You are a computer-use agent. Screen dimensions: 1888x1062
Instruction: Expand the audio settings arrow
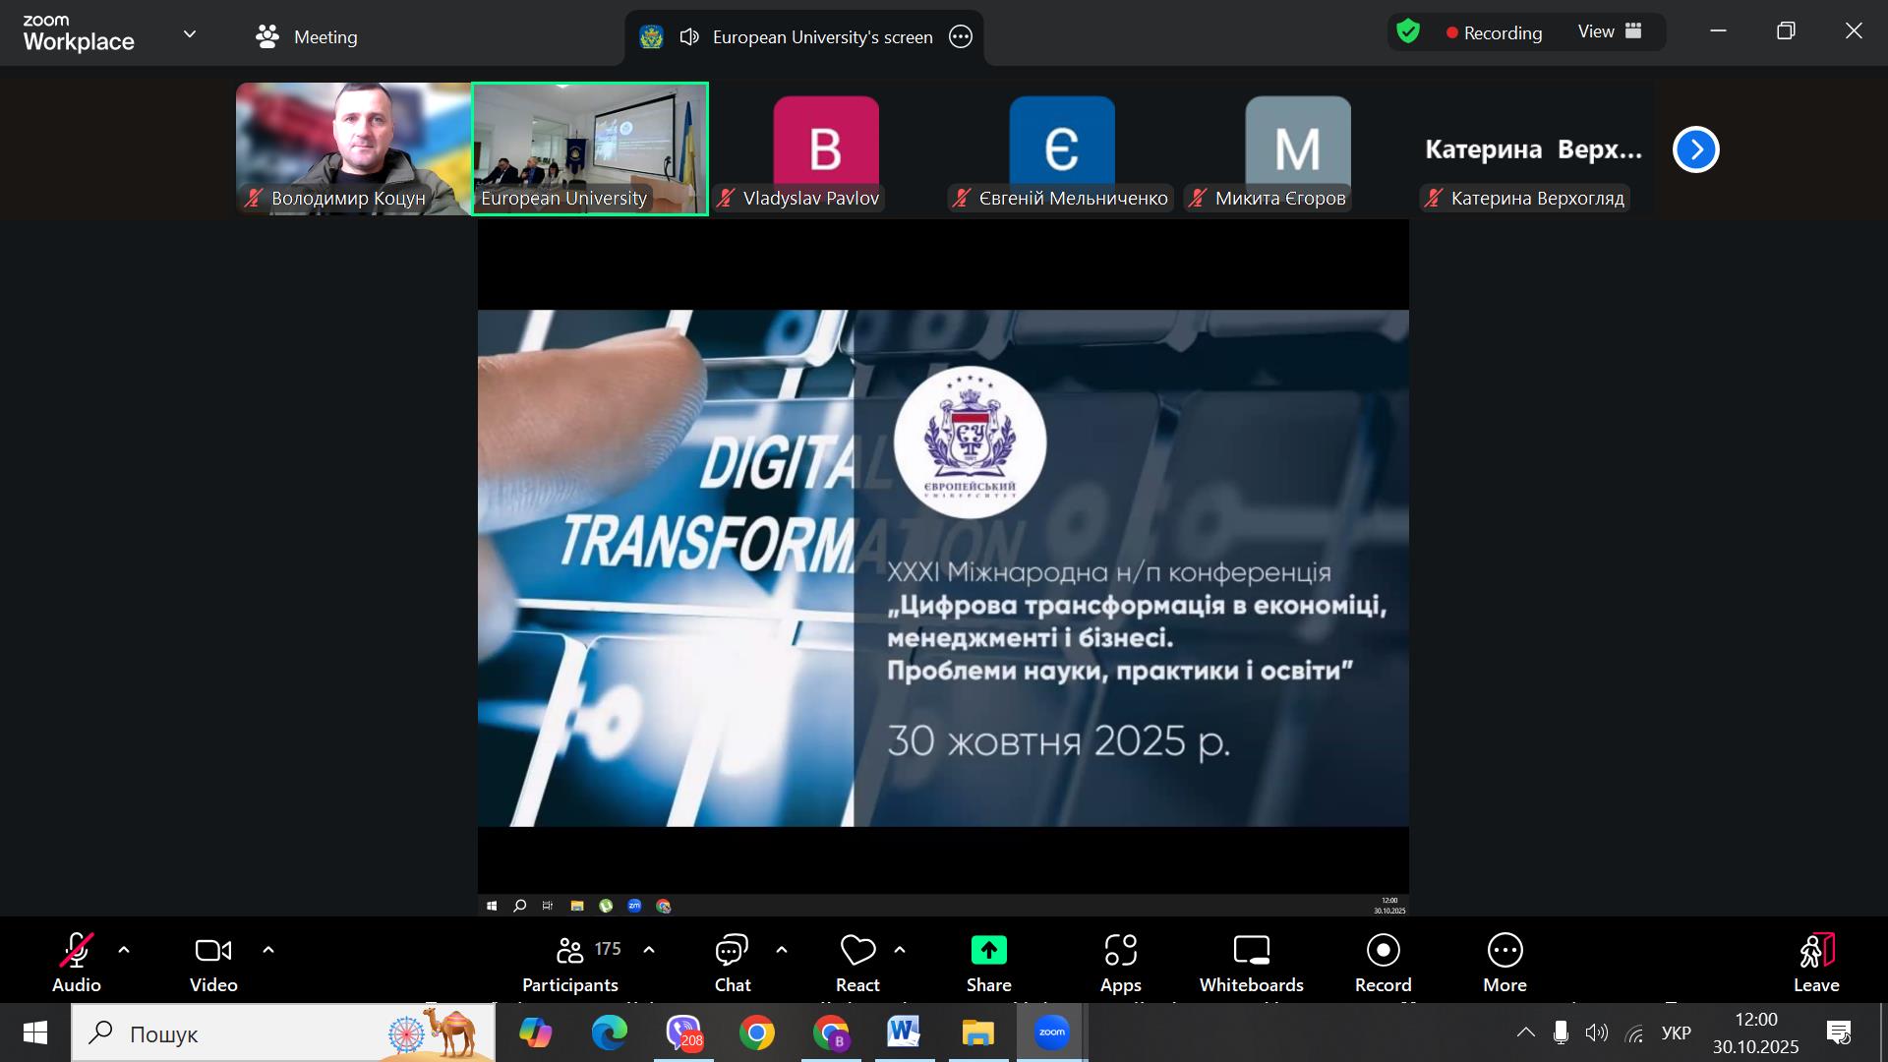124,950
